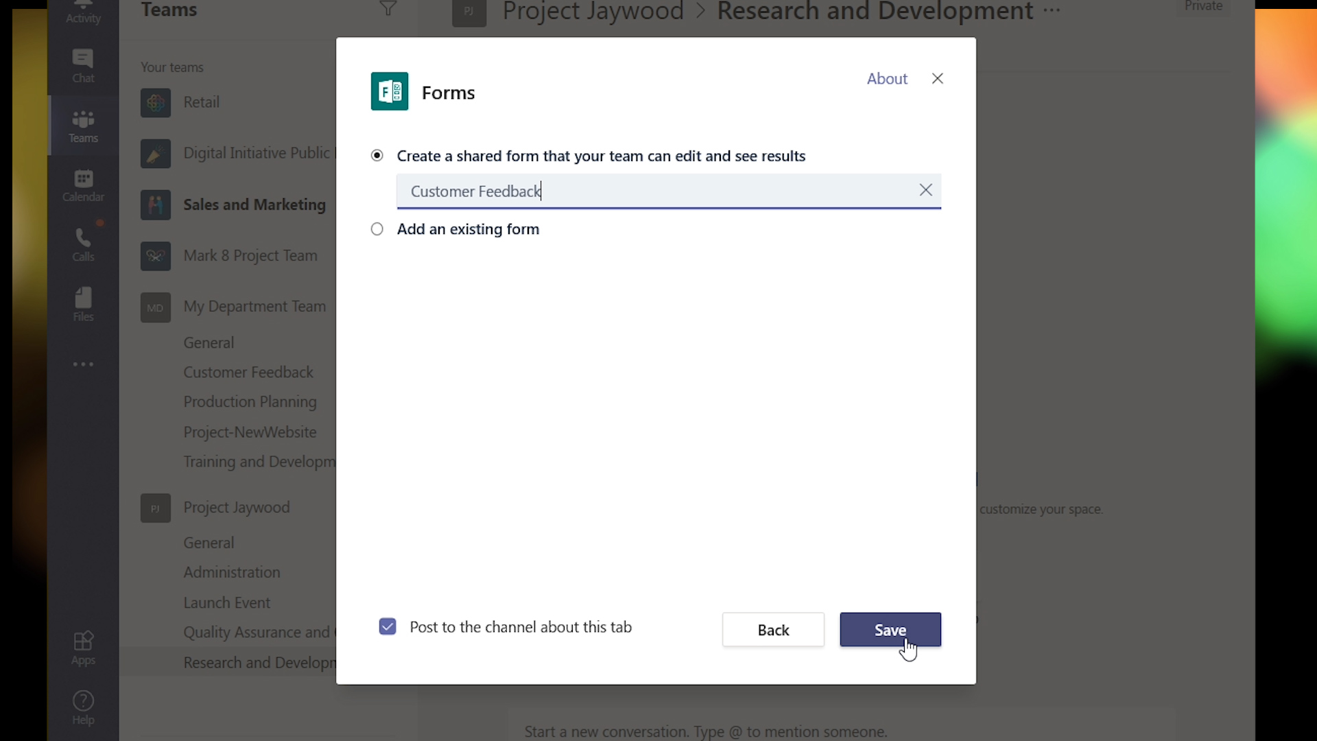The width and height of the screenshot is (1317, 741).
Task: Open the Chat icon in the sidebar
Action: tap(83, 67)
